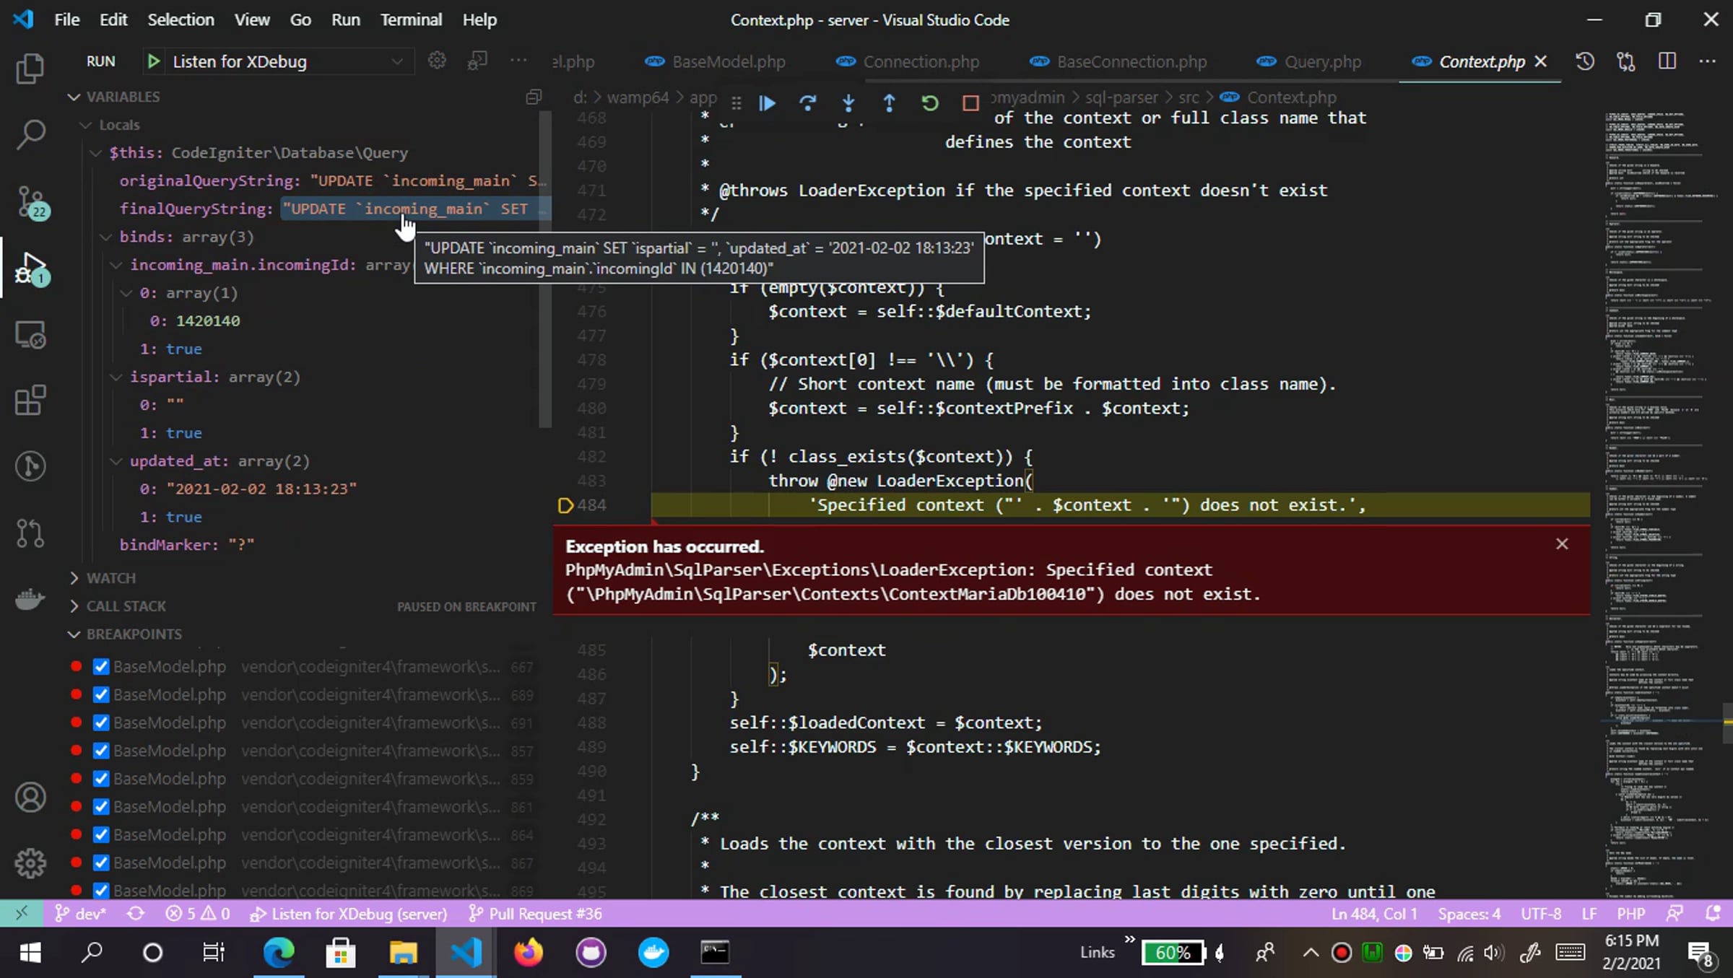The image size is (1733, 978).
Task: Open Remote Explorer in activity bar
Action: click(x=30, y=335)
